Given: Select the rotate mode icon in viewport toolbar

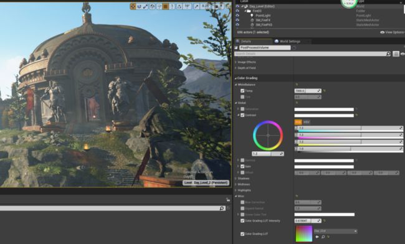Looking at the screenshot, I should pos(139,6).
